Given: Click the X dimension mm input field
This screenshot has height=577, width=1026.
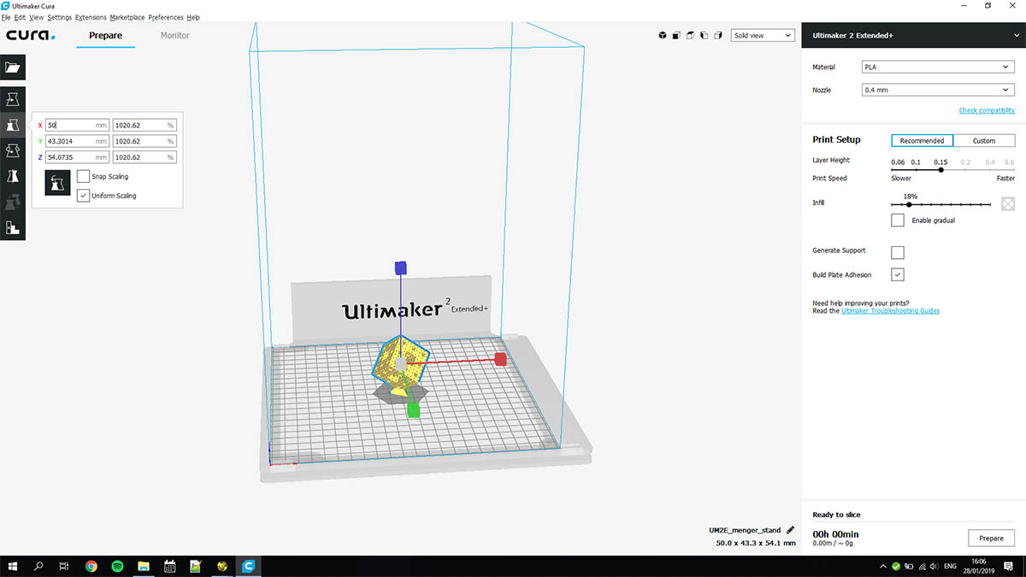Looking at the screenshot, I should coord(78,125).
